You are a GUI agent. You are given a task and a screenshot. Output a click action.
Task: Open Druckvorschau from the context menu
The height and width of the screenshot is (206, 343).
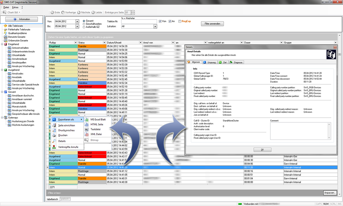pyautogui.click(x=66, y=130)
